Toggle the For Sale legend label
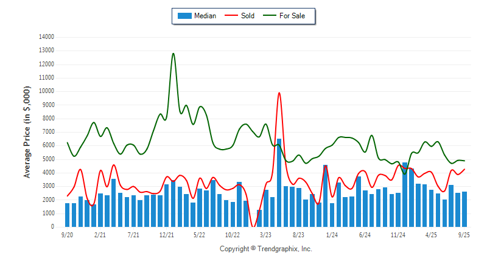Screen dimensions: 487x264 tap(293, 16)
